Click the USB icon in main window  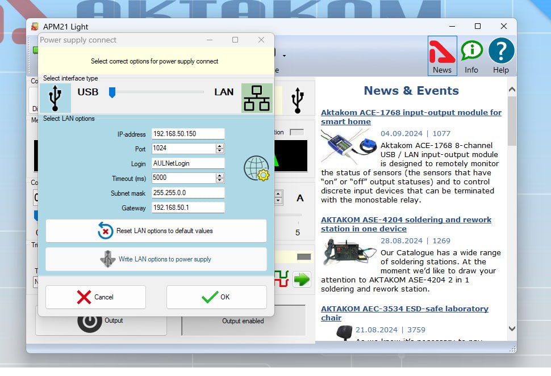click(298, 100)
